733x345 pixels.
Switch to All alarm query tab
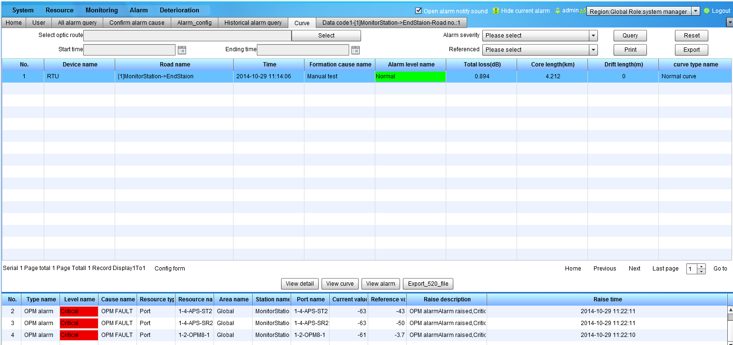coord(77,22)
